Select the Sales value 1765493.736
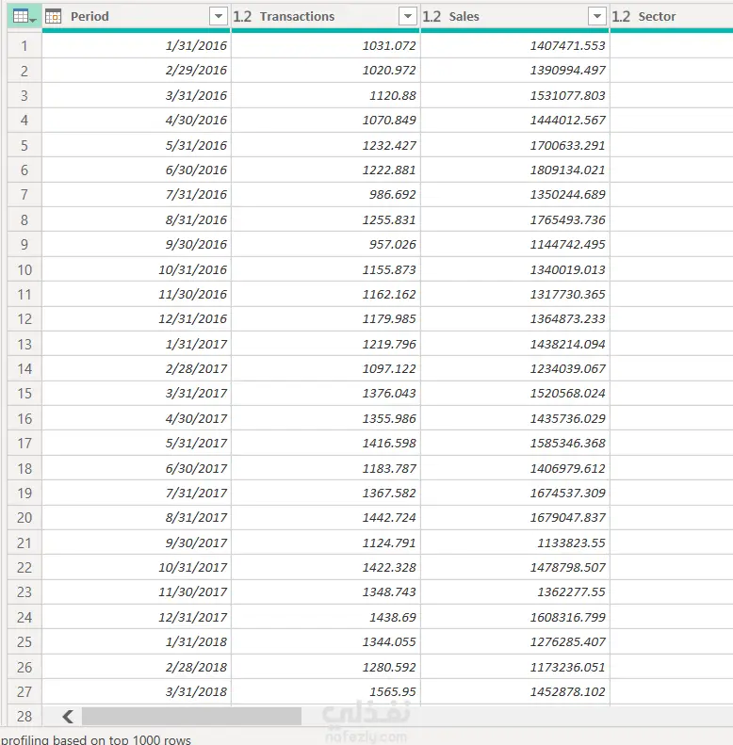The width and height of the screenshot is (733, 745). coord(514,220)
